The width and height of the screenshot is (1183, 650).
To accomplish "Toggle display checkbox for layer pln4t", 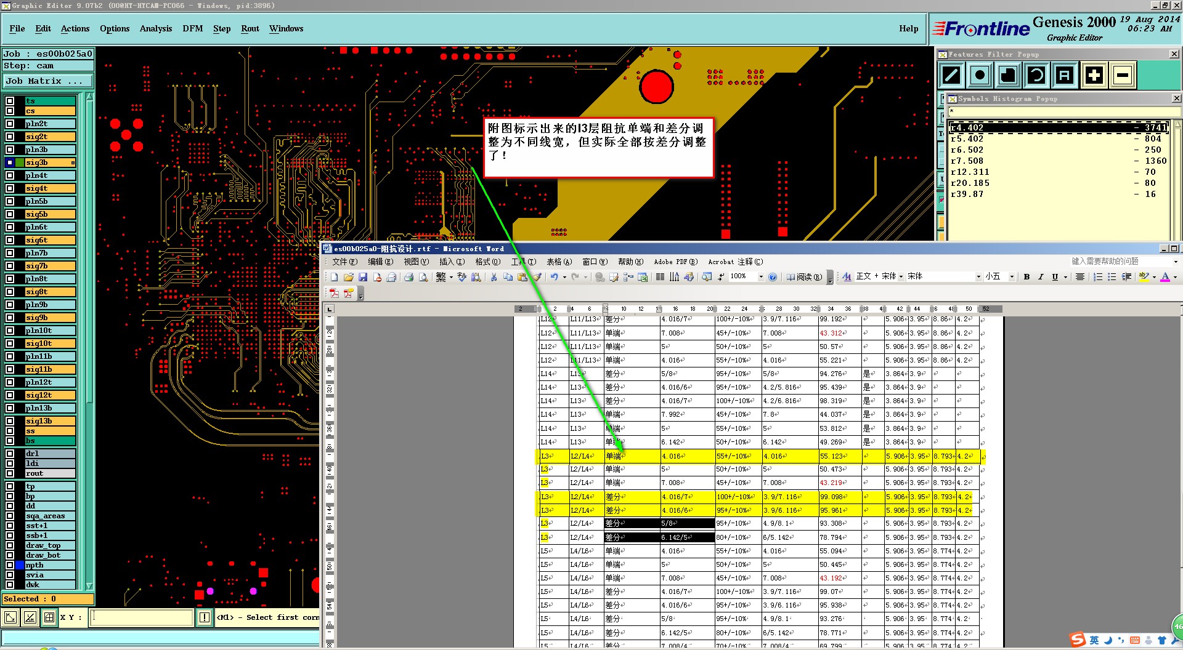I will point(10,175).
